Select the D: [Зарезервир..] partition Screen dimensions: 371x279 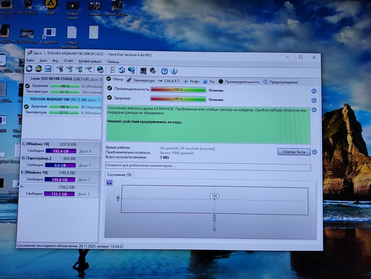click(x=60, y=162)
